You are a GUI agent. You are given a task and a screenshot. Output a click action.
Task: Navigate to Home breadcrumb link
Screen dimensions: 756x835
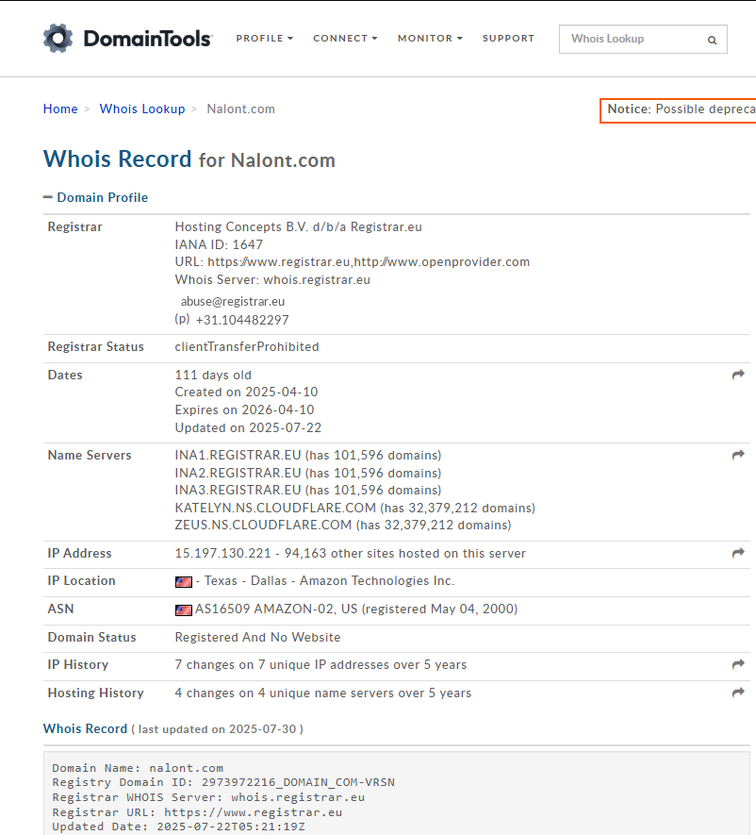(60, 109)
